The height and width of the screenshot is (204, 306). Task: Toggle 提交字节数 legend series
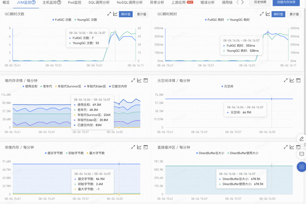pyautogui.click(x=54, y=153)
